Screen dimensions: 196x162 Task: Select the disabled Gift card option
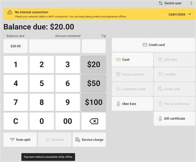[x=174, y=60]
